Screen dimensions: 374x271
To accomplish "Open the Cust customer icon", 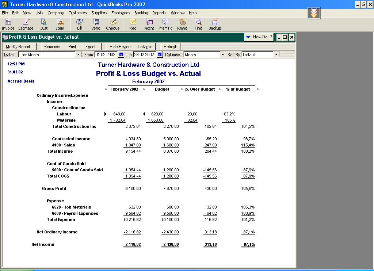I will pyautogui.click(x=44, y=24).
